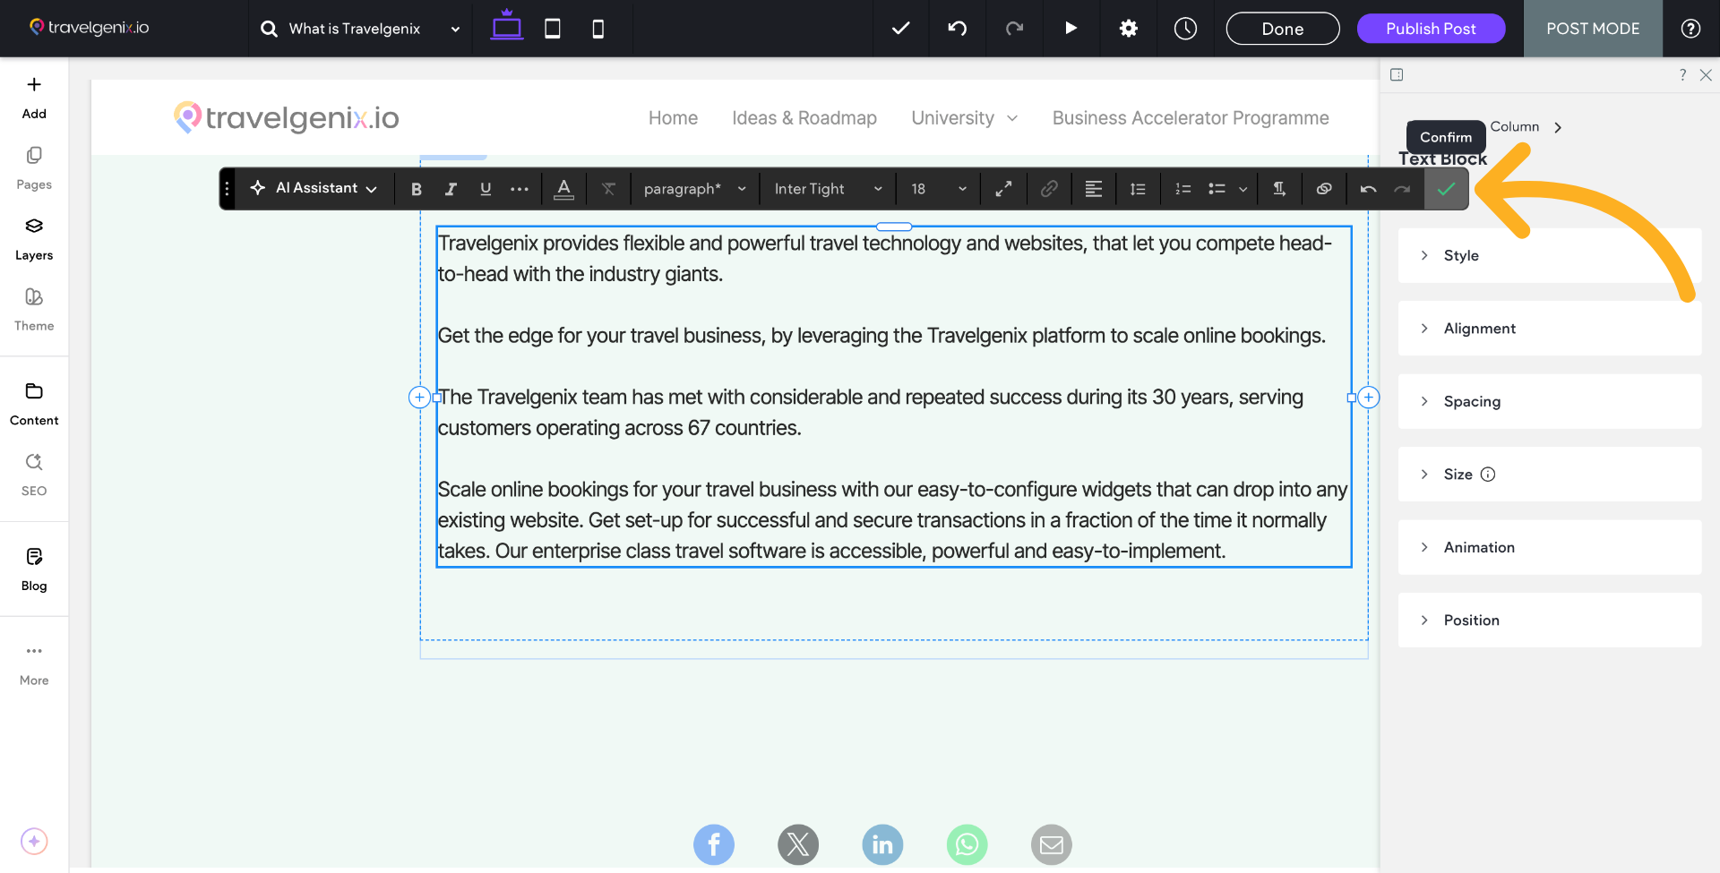Adjust line height via the line spacing icon
This screenshot has width=1720, height=873.
1137,188
